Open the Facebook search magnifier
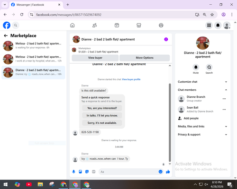Image resolution: width=237 pixels, height=189 pixels. 16,25
